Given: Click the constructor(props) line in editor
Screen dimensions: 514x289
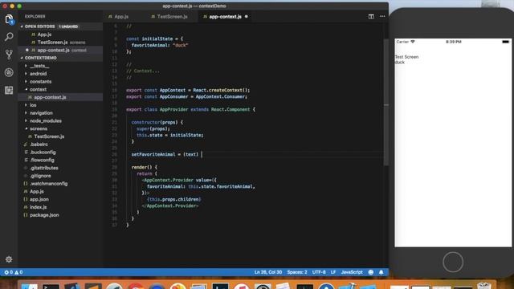Looking at the screenshot, I should pyautogui.click(x=157, y=122).
